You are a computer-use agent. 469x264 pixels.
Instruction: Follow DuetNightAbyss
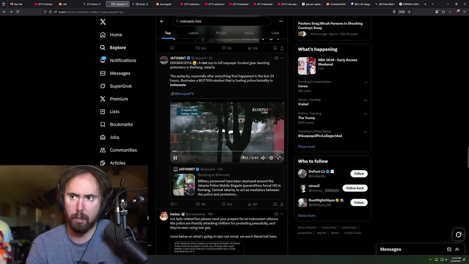[x=359, y=203]
